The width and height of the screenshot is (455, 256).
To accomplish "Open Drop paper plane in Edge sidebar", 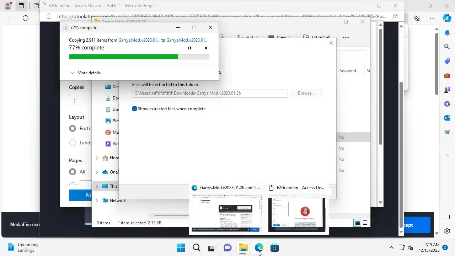I will 447,132.
